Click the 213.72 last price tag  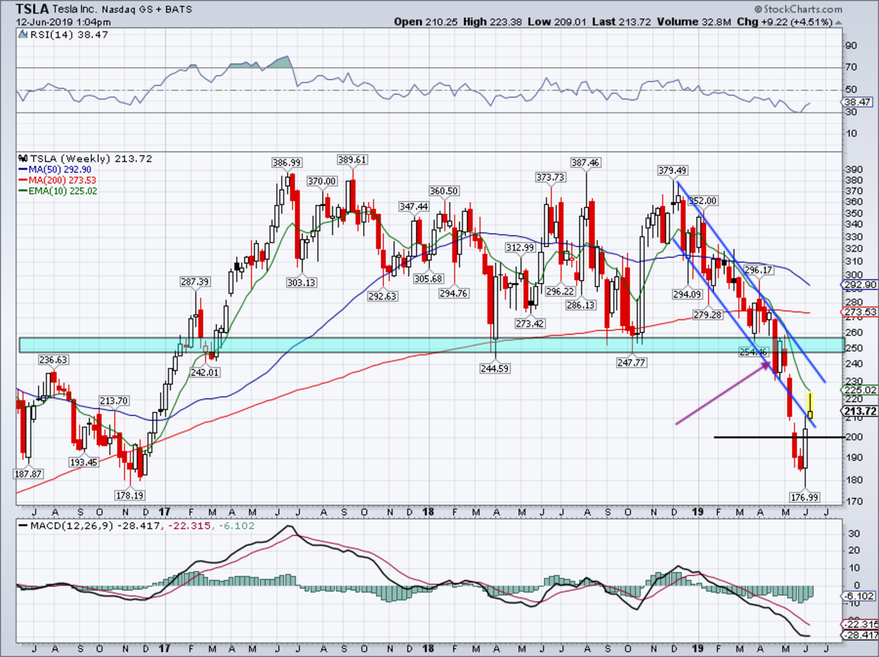(x=861, y=412)
